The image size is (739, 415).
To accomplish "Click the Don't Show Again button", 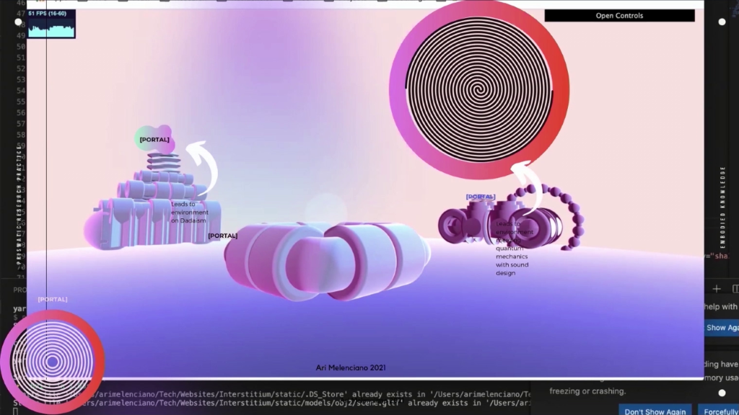I will pyautogui.click(x=655, y=410).
